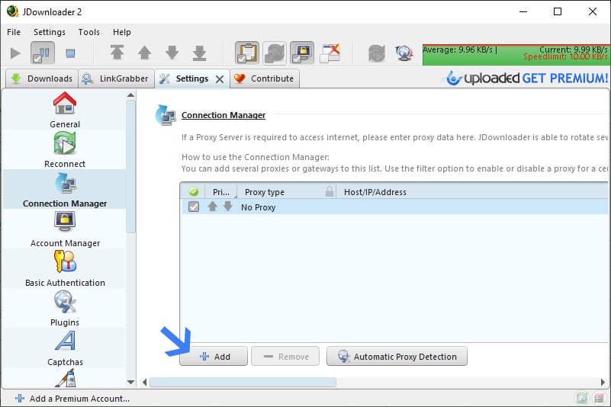Toggle clipboard observer icon
This screenshot has height=407, width=611.
pos(247,53)
